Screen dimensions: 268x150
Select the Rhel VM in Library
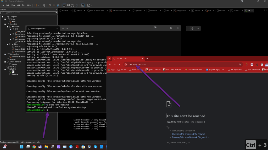[x=14, y=22]
